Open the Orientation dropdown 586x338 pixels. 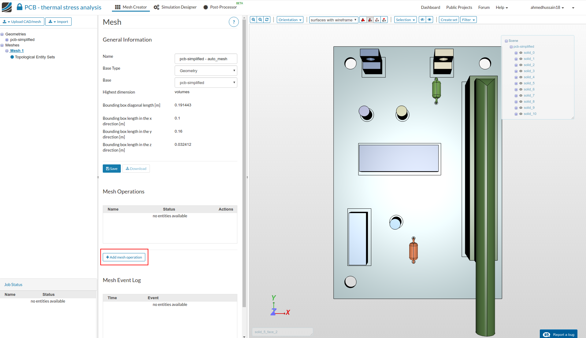[x=290, y=20]
